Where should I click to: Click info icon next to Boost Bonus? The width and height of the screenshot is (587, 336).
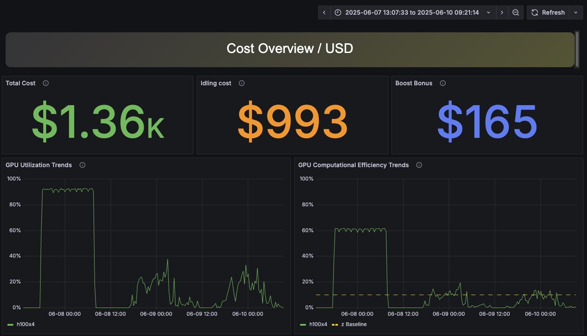pos(442,83)
